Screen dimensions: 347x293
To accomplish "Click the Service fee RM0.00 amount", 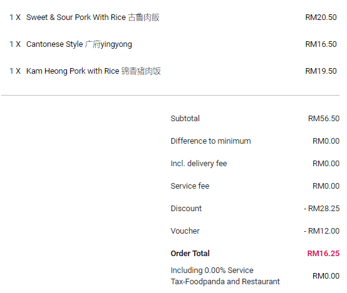I will click(x=326, y=186).
